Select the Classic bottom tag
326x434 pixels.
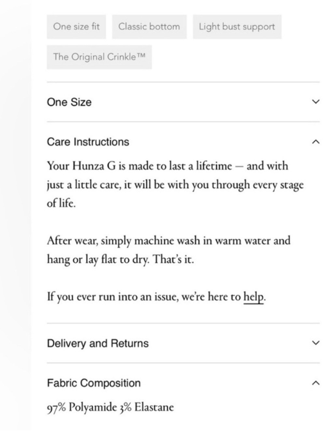click(149, 27)
